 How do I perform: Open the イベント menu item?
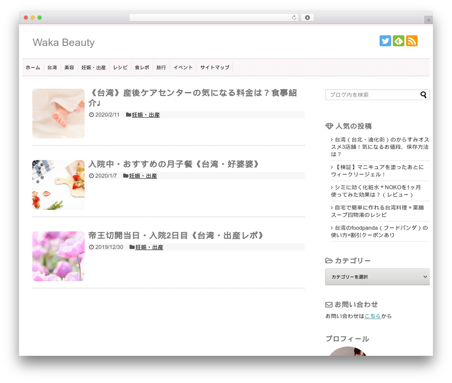tap(183, 67)
